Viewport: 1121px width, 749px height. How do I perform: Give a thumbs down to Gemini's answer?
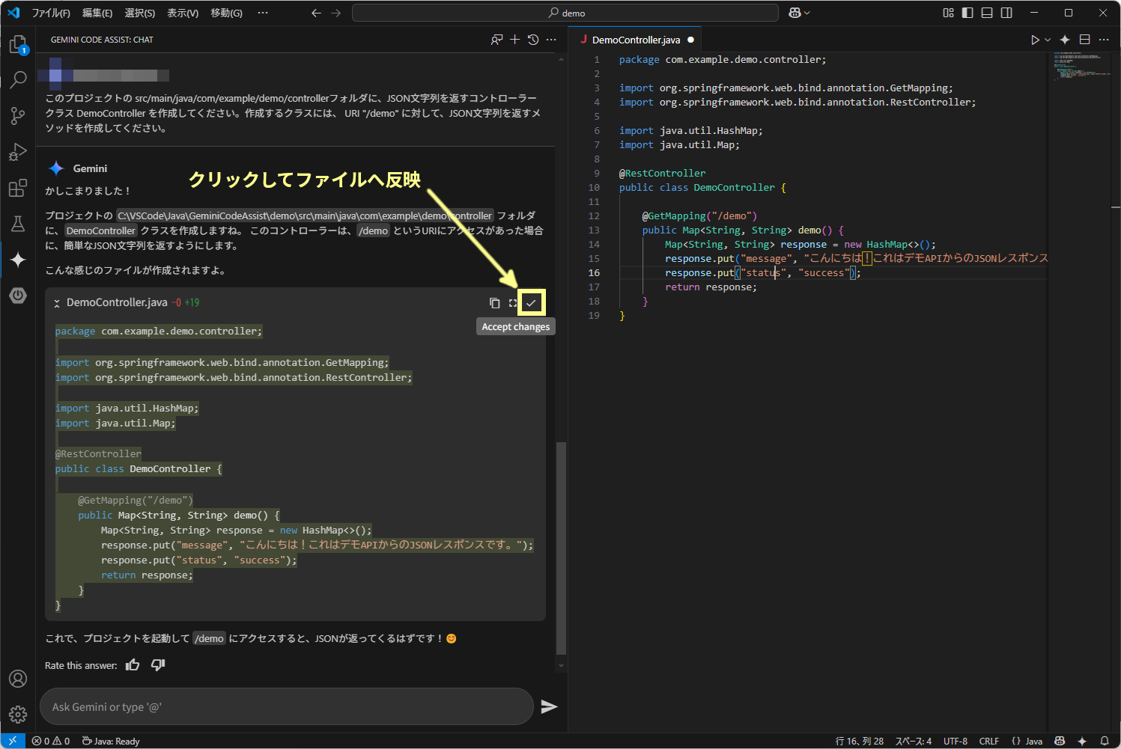tap(157, 664)
